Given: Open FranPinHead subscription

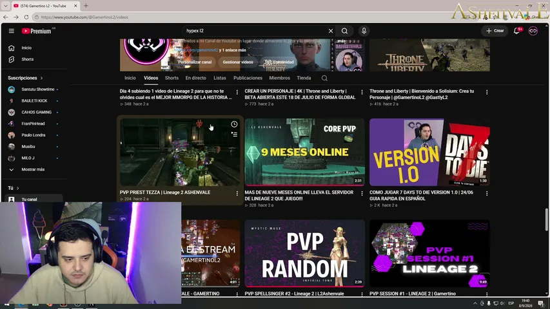Looking at the screenshot, I should [x=34, y=124].
